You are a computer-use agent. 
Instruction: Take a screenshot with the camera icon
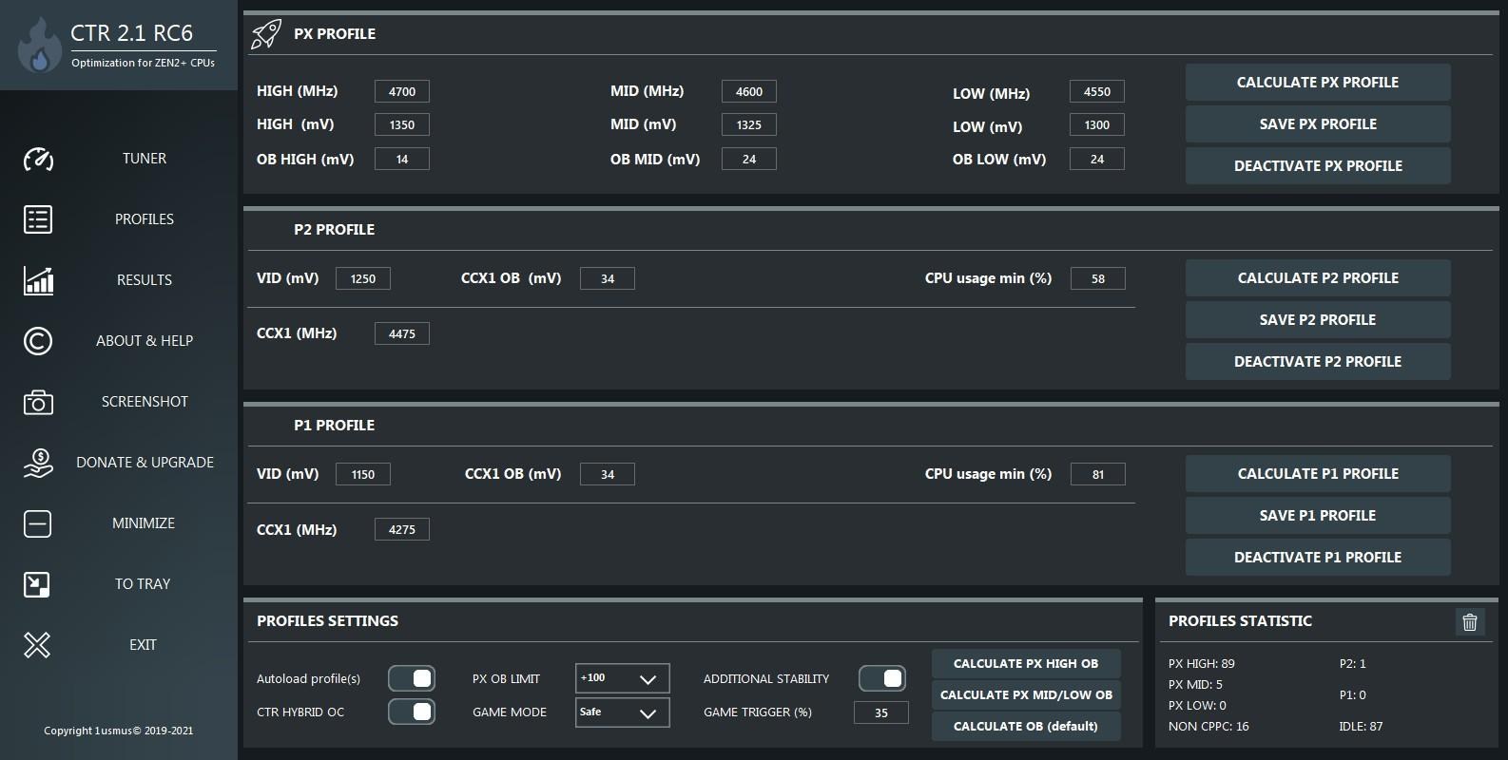point(38,402)
